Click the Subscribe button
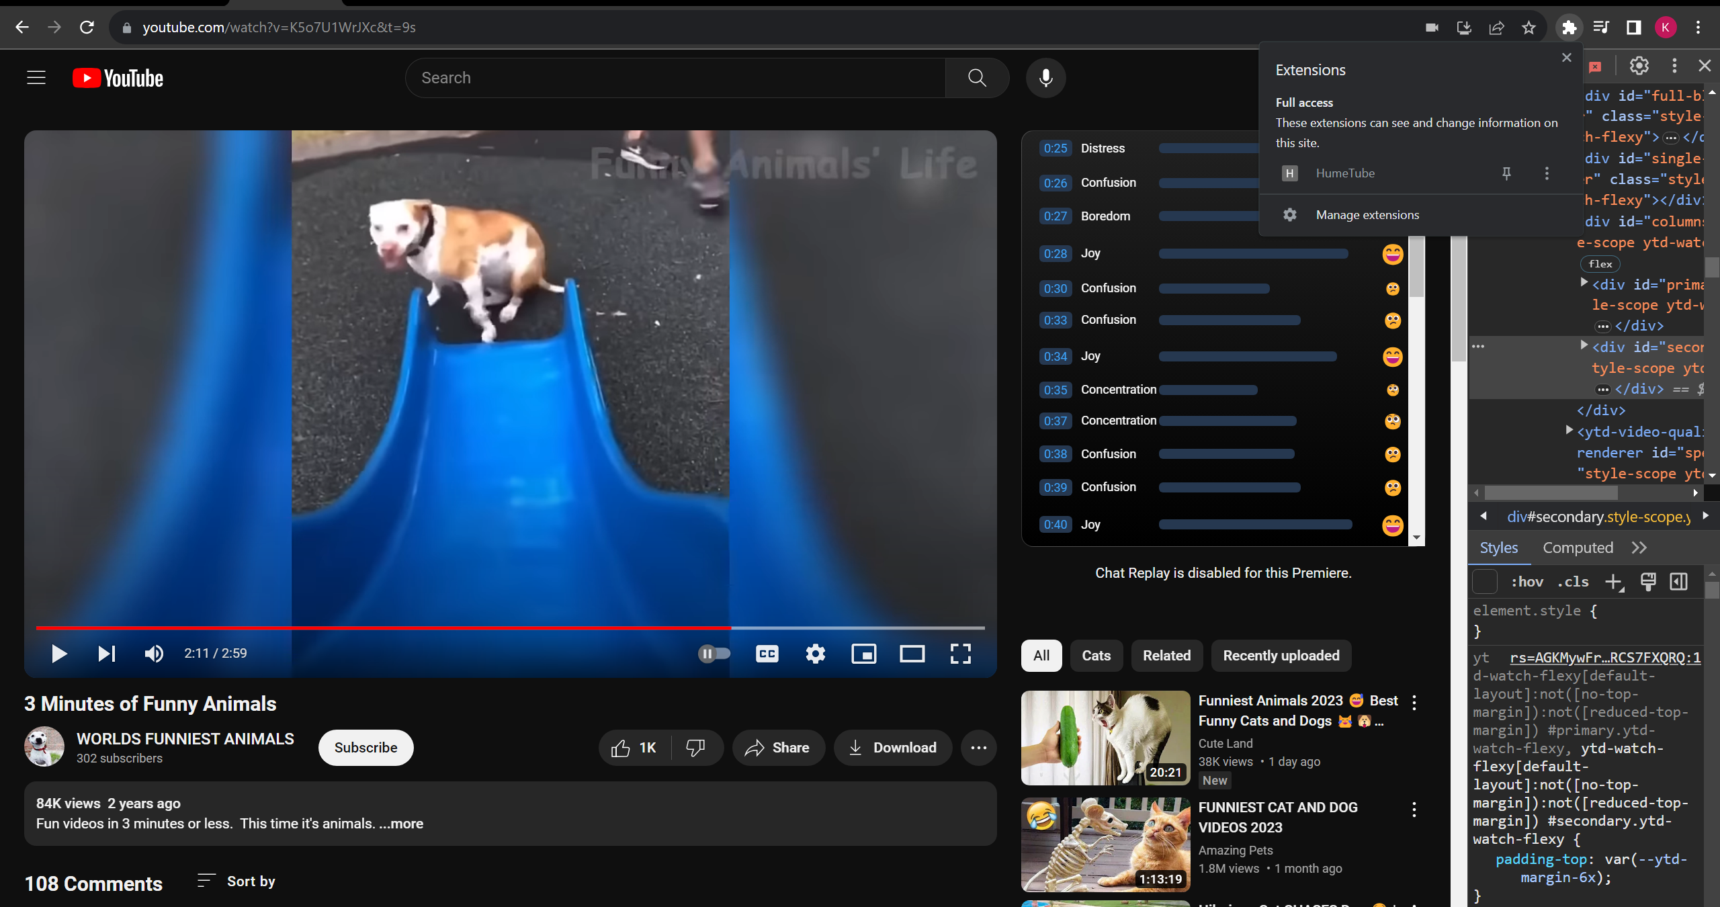 tap(365, 747)
